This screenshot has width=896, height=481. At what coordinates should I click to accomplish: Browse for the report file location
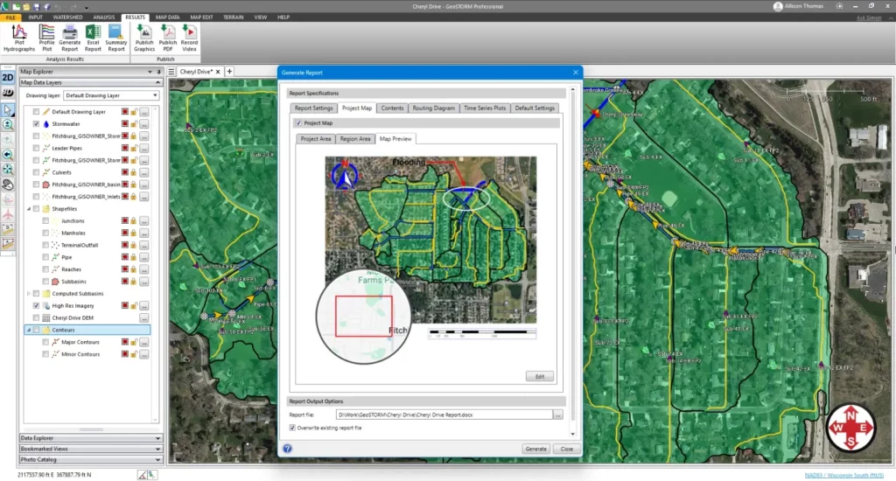tap(557, 415)
